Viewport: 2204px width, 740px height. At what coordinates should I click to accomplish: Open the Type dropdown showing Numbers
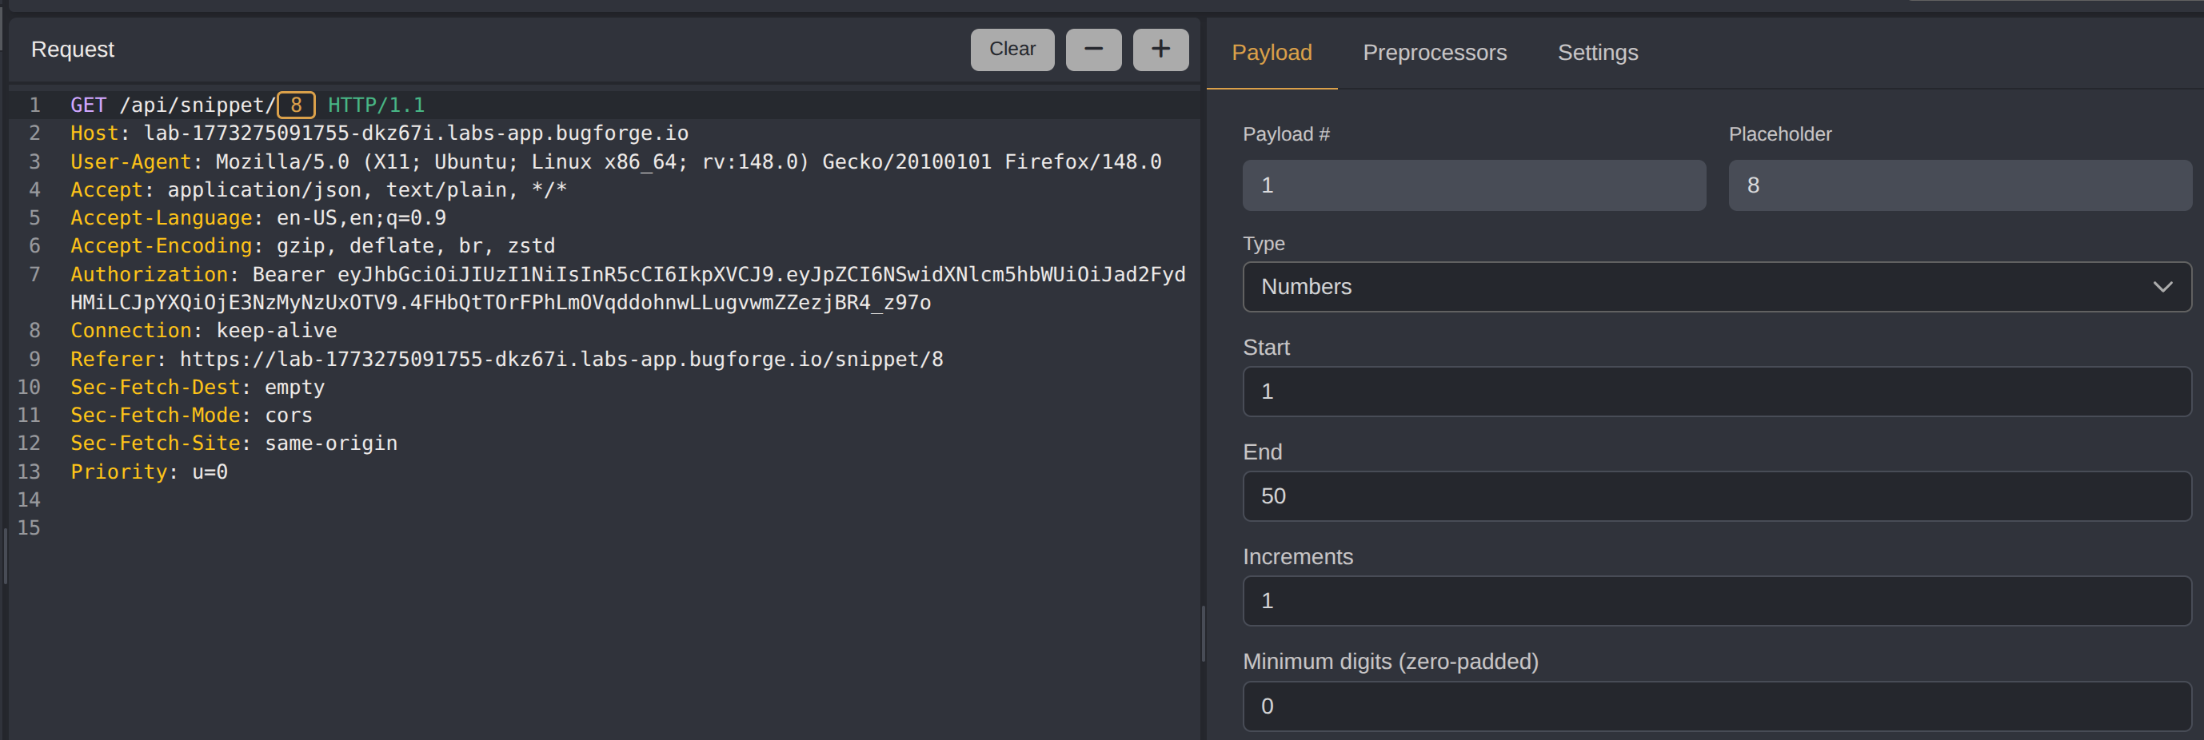tap(1711, 287)
